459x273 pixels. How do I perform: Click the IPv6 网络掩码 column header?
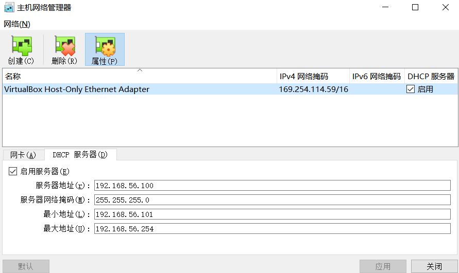377,76
